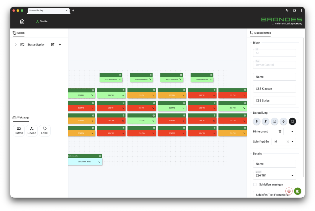This screenshot has width=315, height=211.
Task: Select the Button tool
Action: [x=19, y=131]
